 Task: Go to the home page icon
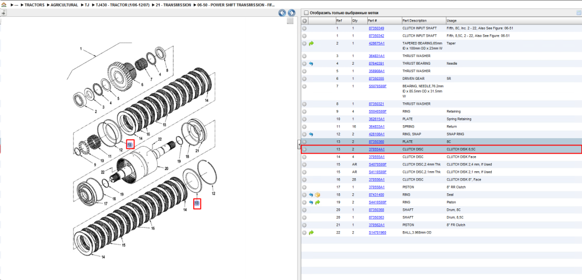point(3,5)
